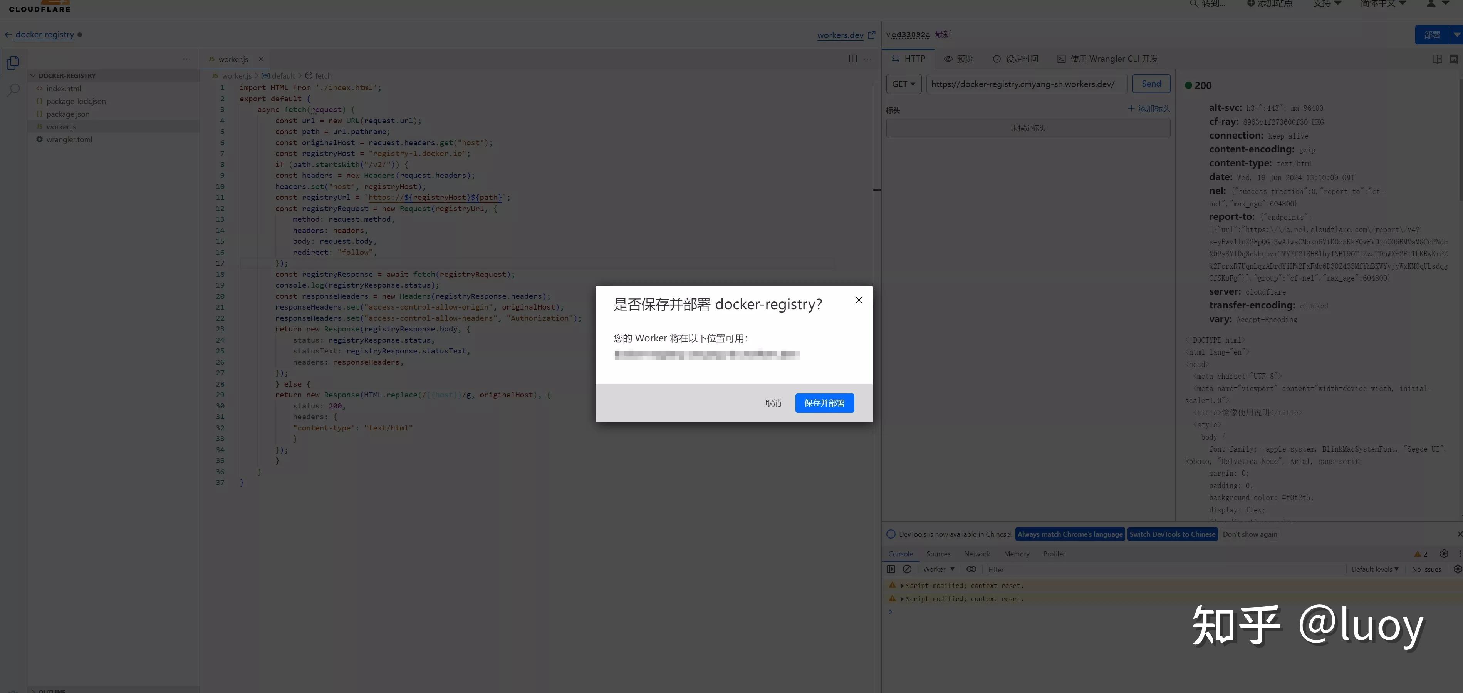Open the GET method dropdown
1463x693 pixels.
[904, 84]
